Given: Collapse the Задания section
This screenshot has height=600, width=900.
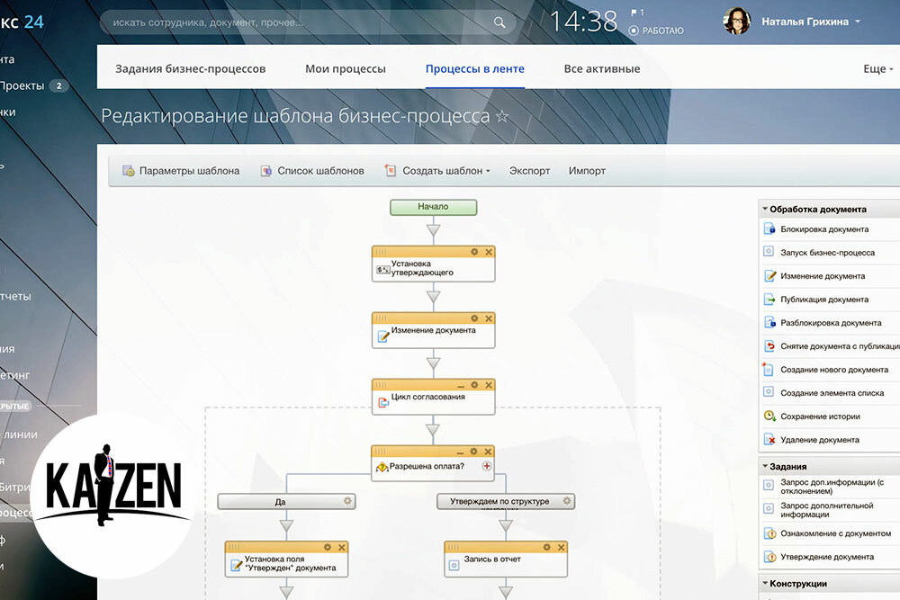Looking at the screenshot, I should (x=765, y=466).
